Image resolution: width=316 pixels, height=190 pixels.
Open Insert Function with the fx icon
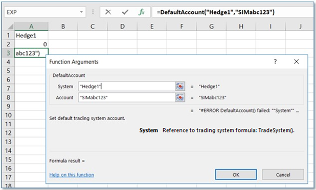(x=142, y=12)
